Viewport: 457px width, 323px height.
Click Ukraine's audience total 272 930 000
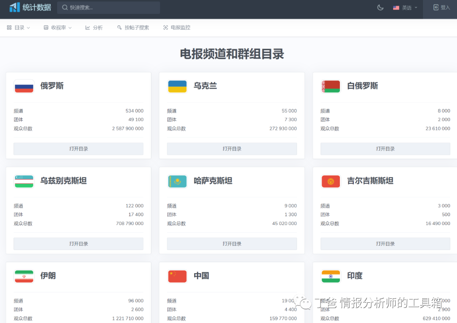pyautogui.click(x=283, y=128)
